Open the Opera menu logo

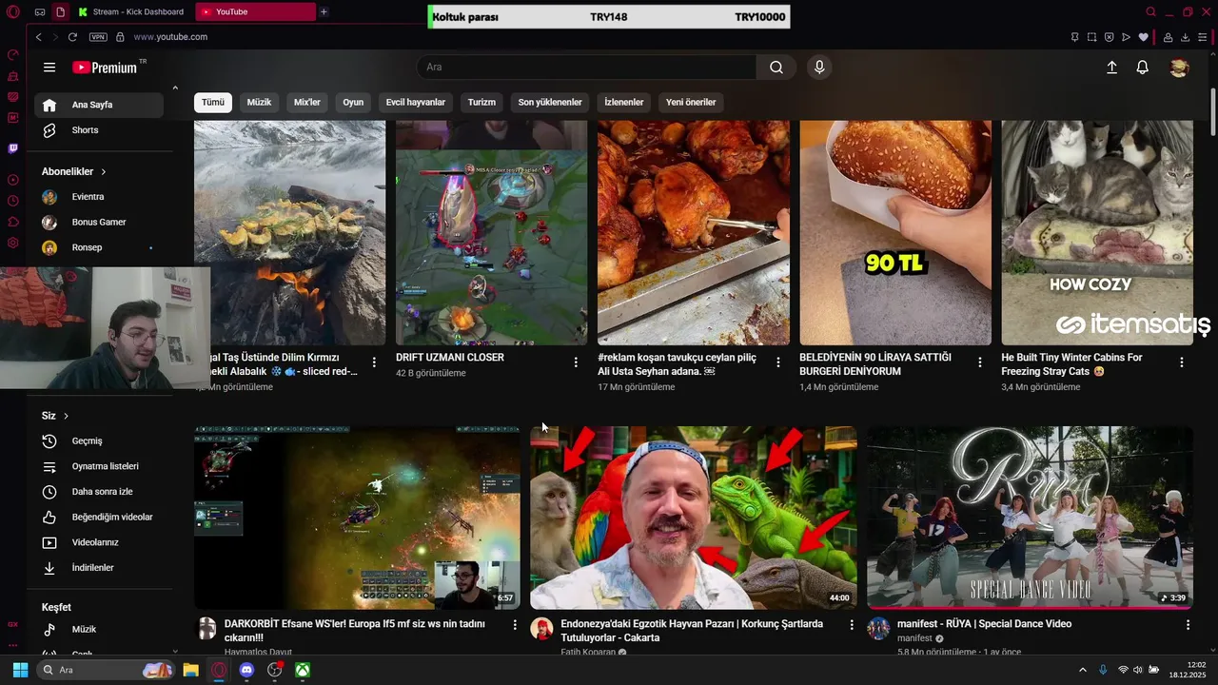coord(12,12)
